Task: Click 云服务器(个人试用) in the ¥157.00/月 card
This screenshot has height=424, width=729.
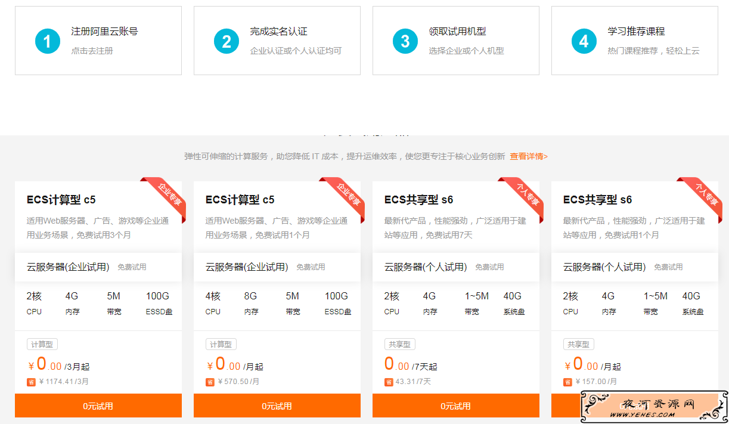Action: pos(604,267)
